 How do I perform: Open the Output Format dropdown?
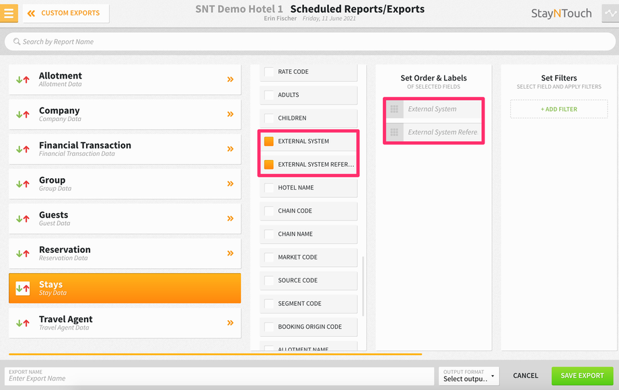pyautogui.click(x=468, y=376)
